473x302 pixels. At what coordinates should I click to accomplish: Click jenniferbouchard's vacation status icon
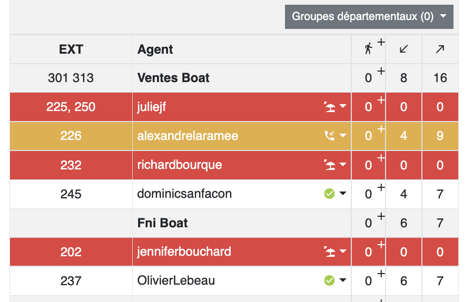click(329, 251)
